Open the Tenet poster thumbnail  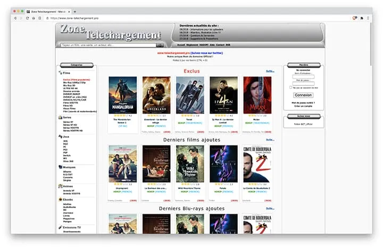click(190, 95)
